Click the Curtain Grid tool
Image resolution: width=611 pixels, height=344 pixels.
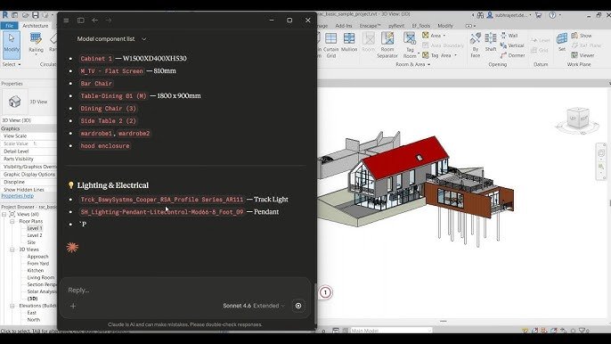[330, 45]
